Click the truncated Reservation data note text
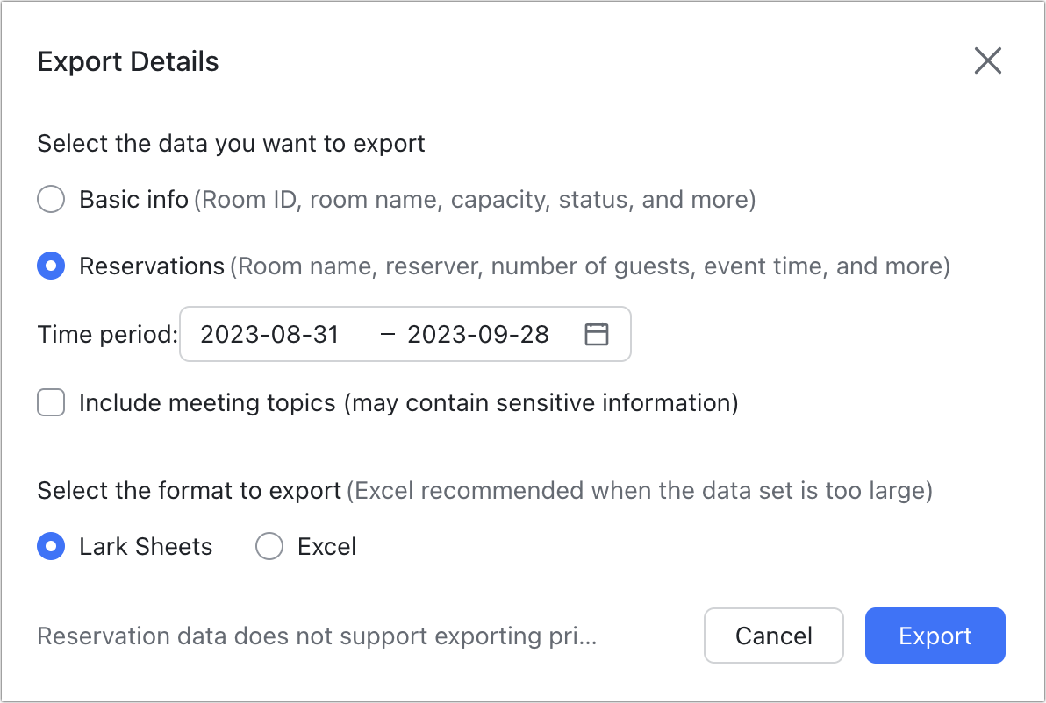 point(317,636)
